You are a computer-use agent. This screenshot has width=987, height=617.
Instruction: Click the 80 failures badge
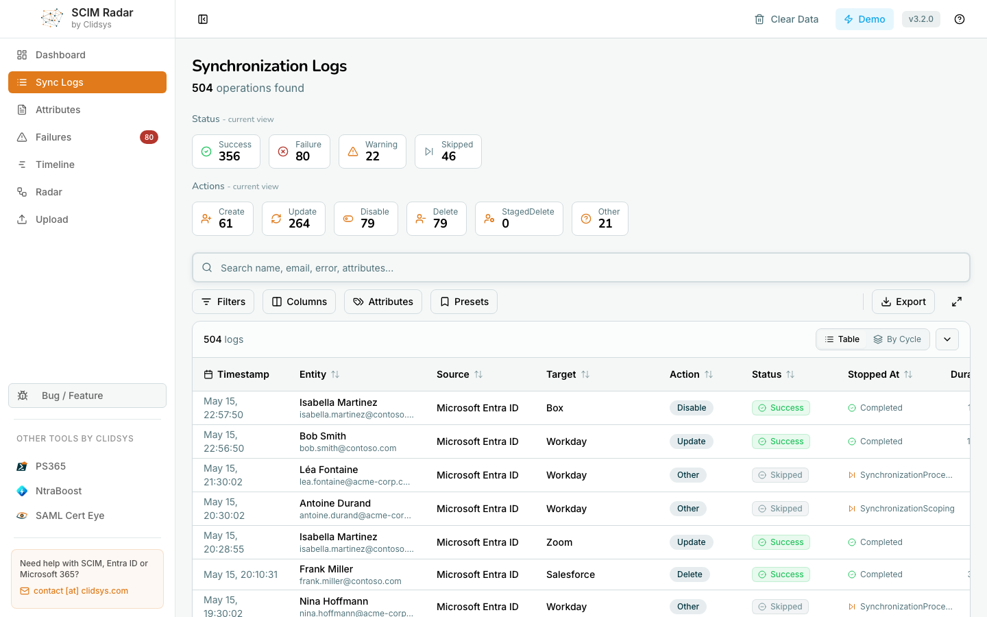tap(149, 137)
